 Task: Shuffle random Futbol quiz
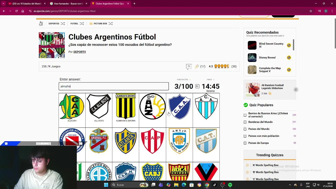tap(82, 24)
